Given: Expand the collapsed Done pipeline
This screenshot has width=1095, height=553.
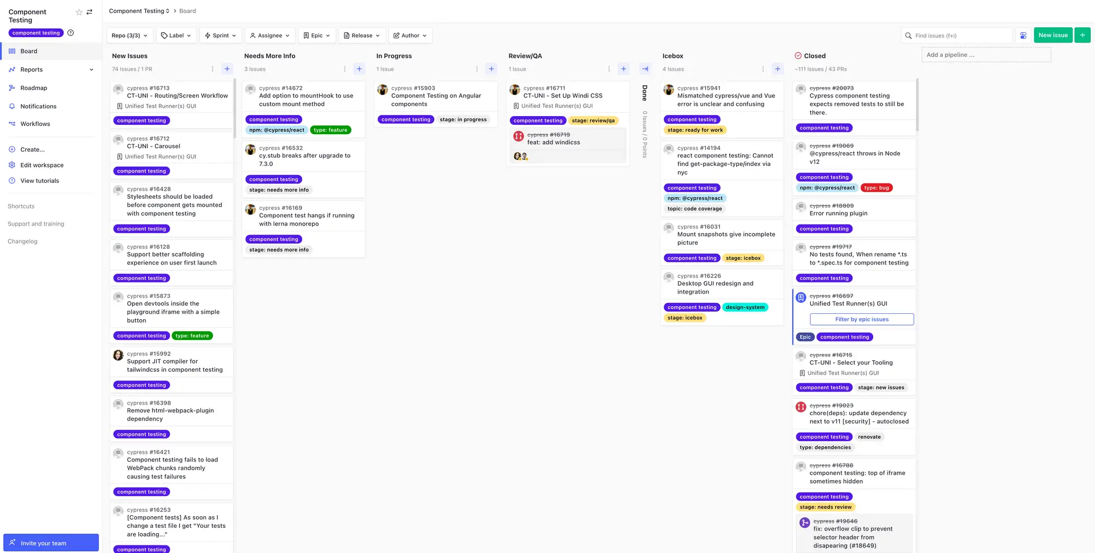Looking at the screenshot, I should tap(645, 69).
